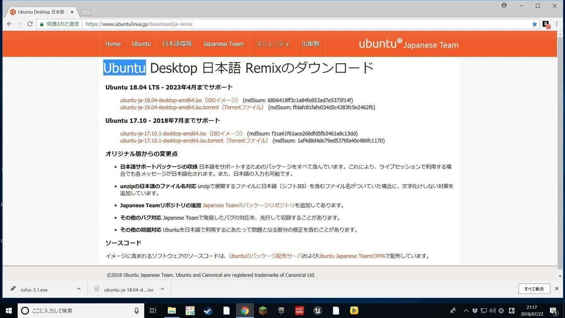Open Dropbox tray icon

[x=475, y=310]
